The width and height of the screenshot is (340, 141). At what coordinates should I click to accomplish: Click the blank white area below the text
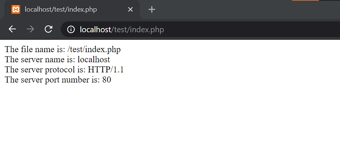(x=170, y=113)
